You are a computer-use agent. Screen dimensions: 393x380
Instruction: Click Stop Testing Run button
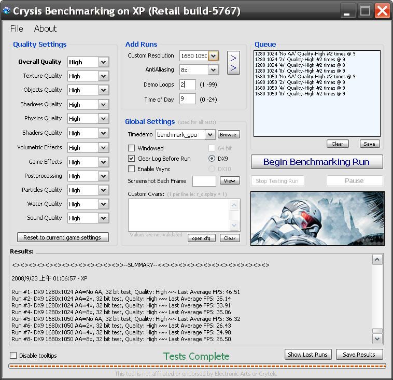pyautogui.click(x=277, y=181)
